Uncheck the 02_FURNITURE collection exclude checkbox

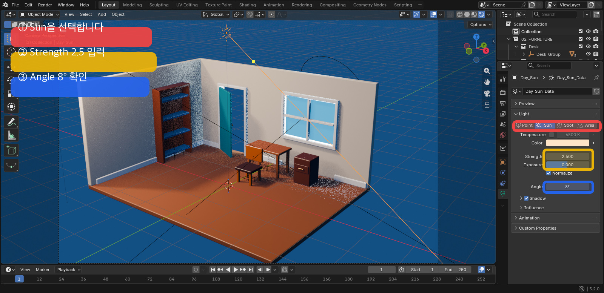[581, 39]
